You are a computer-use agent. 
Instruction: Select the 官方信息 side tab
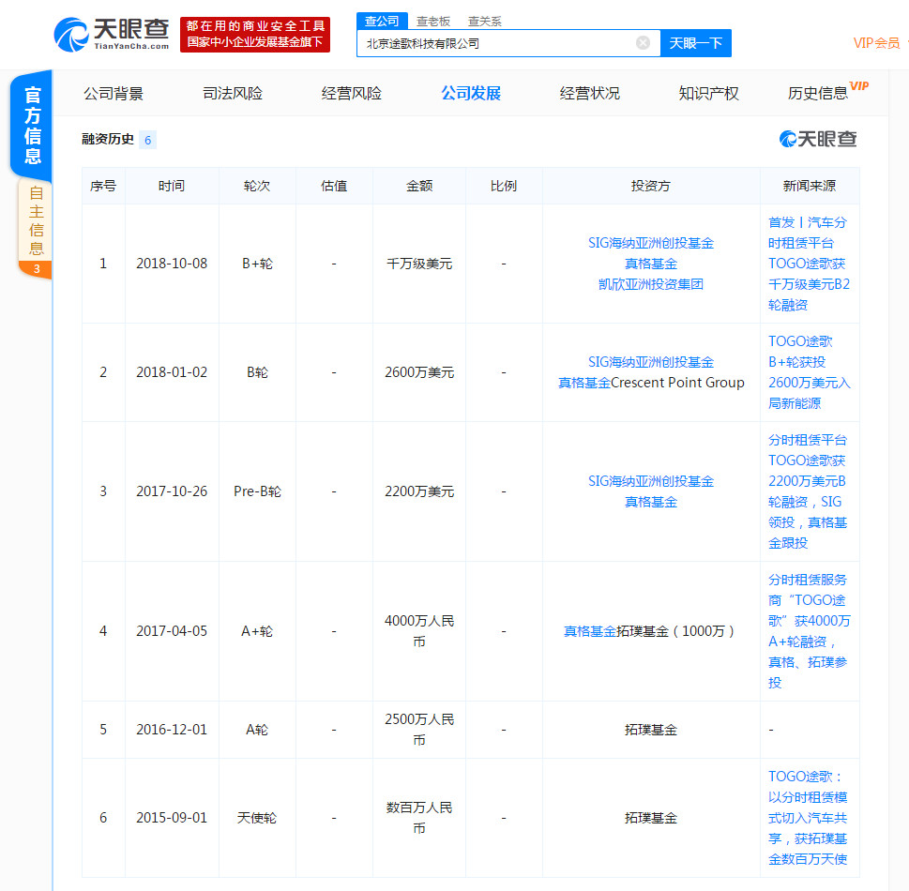[x=33, y=127]
